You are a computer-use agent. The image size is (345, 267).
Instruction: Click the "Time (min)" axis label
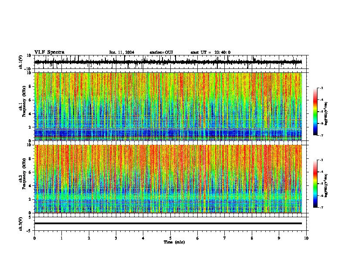coord(174,242)
